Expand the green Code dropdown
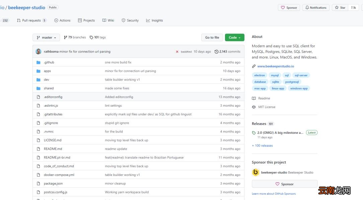The height and width of the screenshot is (200, 363). click(234, 37)
